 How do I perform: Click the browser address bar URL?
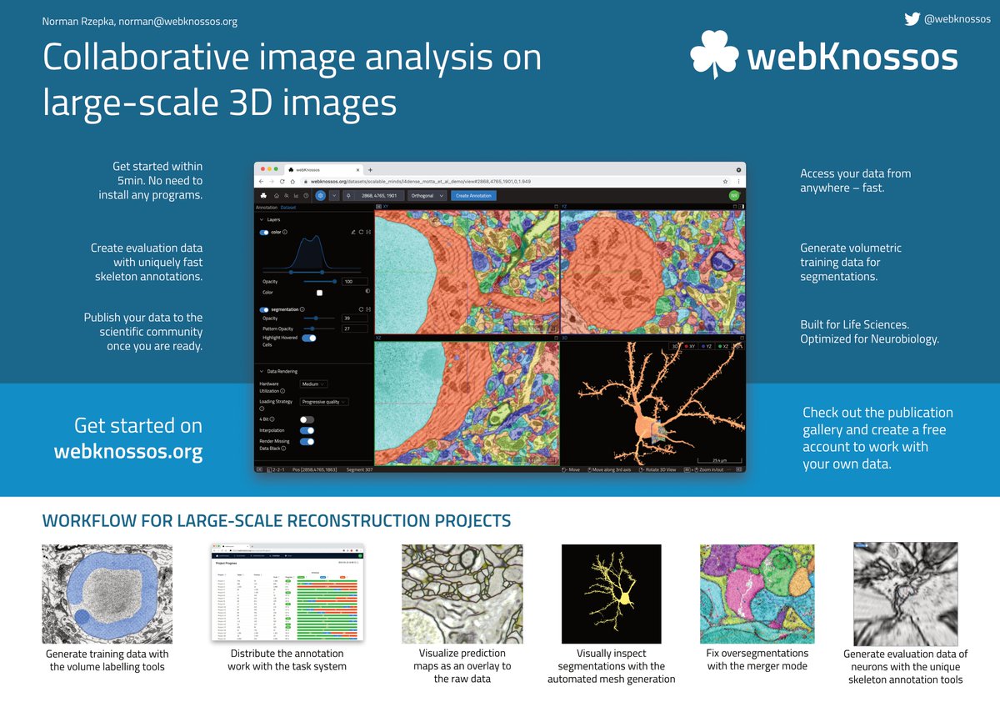click(x=421, y=180)
